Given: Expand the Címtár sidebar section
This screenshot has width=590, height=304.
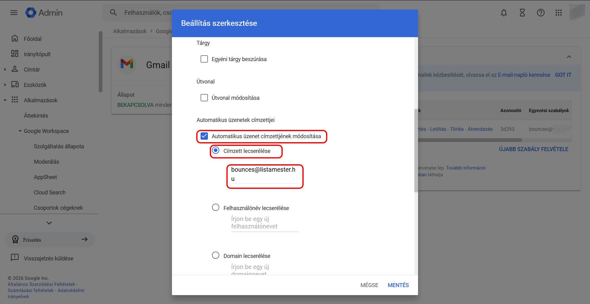Looking at the screenshot, I should click(x=5, y=70).
